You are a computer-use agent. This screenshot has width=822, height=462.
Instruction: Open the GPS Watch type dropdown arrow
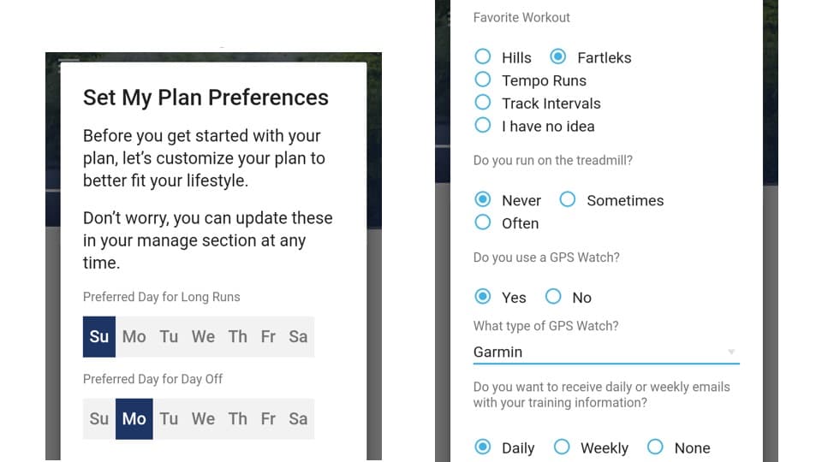pos(731,352)
